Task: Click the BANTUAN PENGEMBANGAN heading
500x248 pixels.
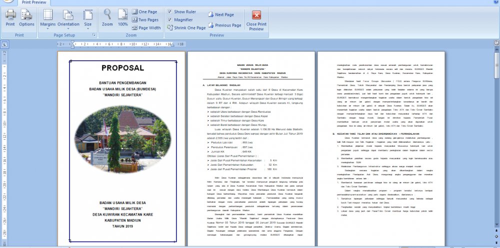Action: [x=123, y=82]
